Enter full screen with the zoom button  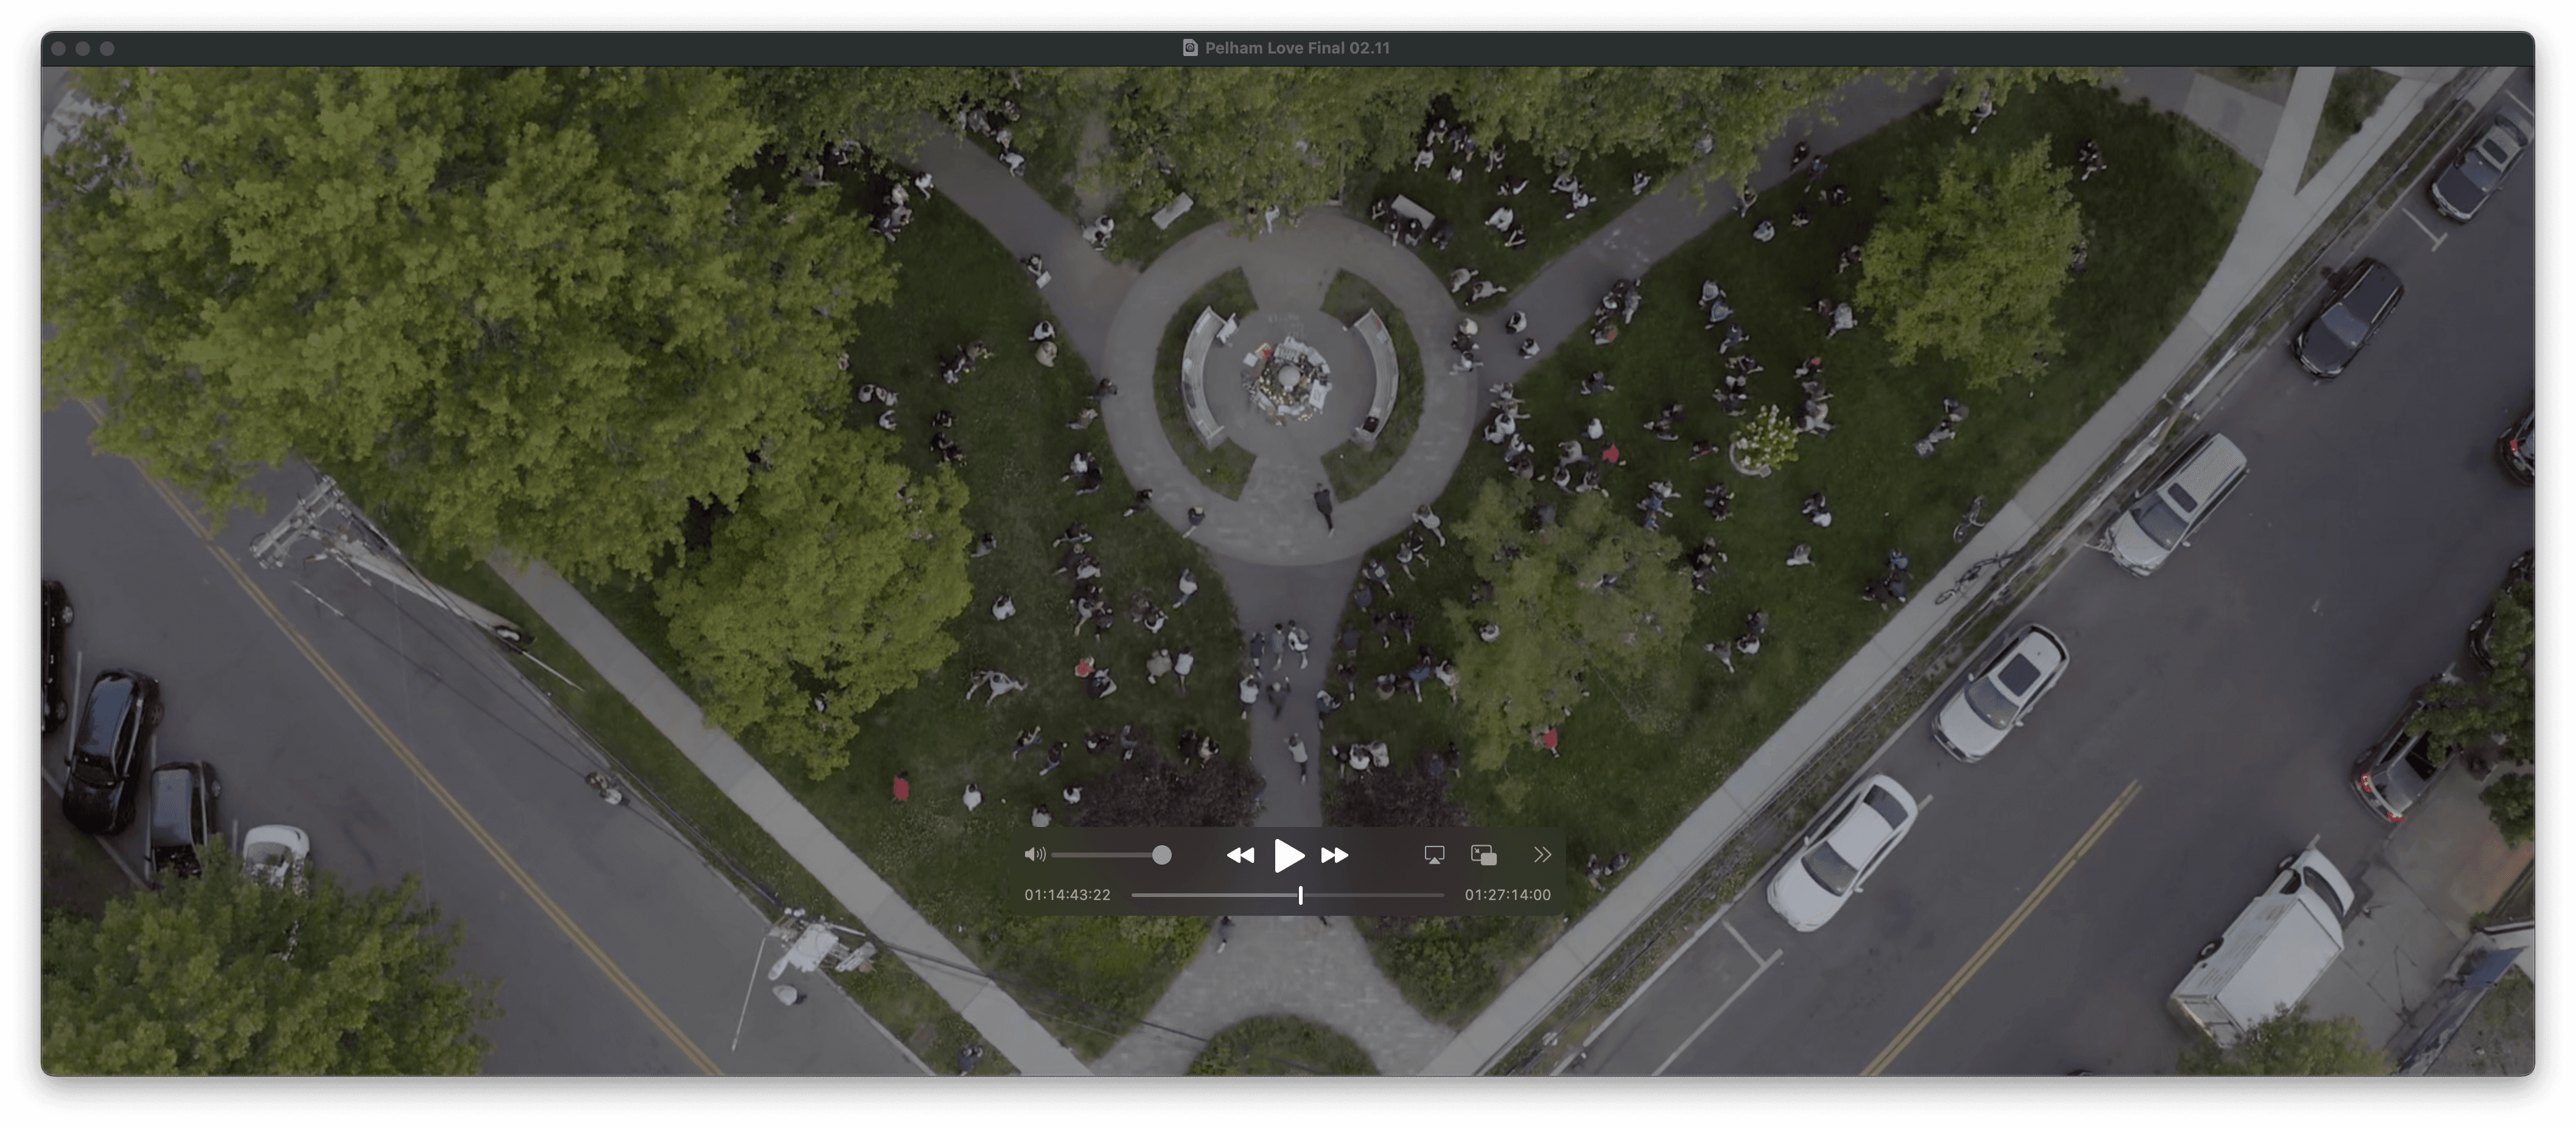pos(107,48)
